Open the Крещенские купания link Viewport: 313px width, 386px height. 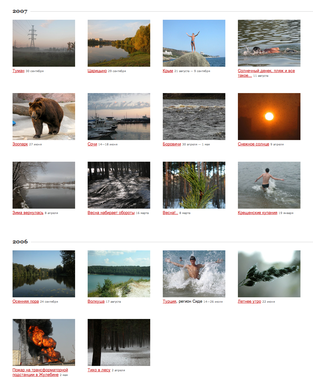point(258,213)
